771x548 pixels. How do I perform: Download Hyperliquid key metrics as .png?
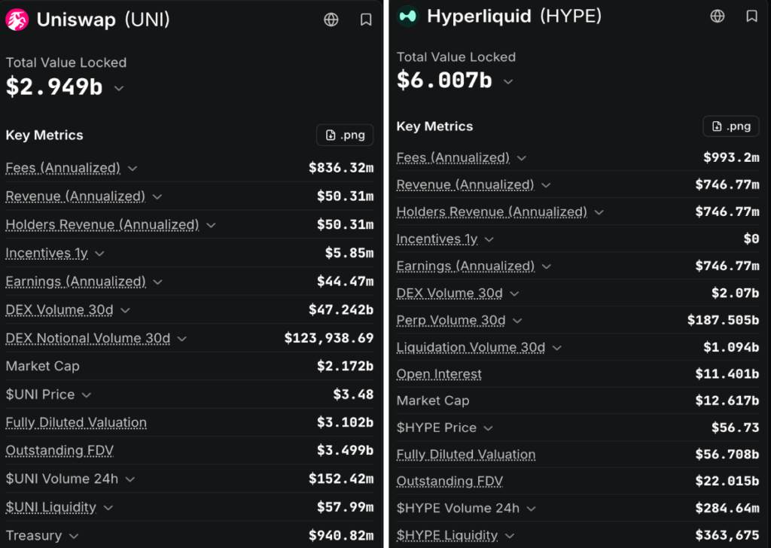pyautogui.click(x=730, y=126)
